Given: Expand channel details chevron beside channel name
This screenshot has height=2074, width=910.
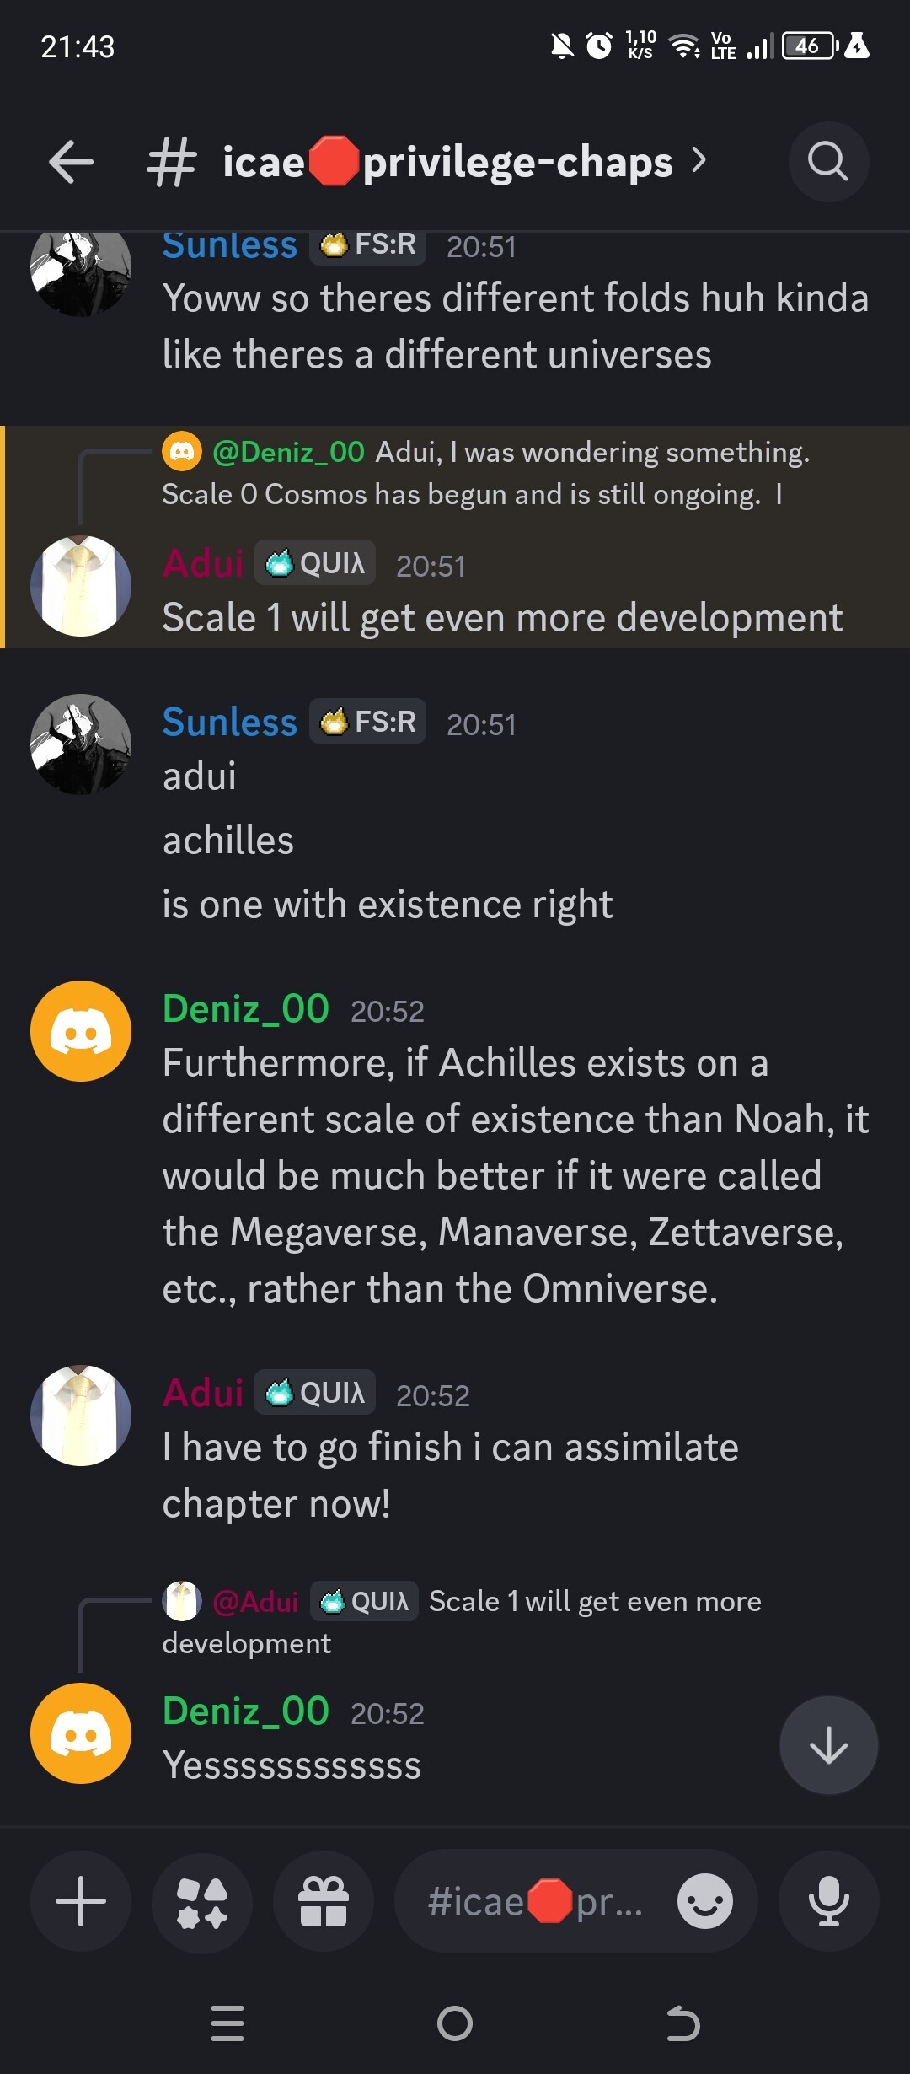Looking at the screenshot, I should pyautogui.click(x=699, y=160).
